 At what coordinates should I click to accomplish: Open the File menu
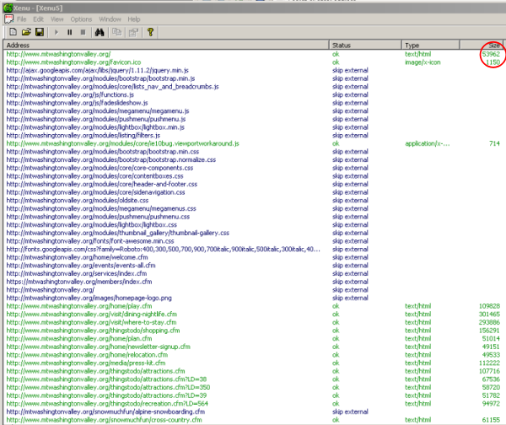22,19
